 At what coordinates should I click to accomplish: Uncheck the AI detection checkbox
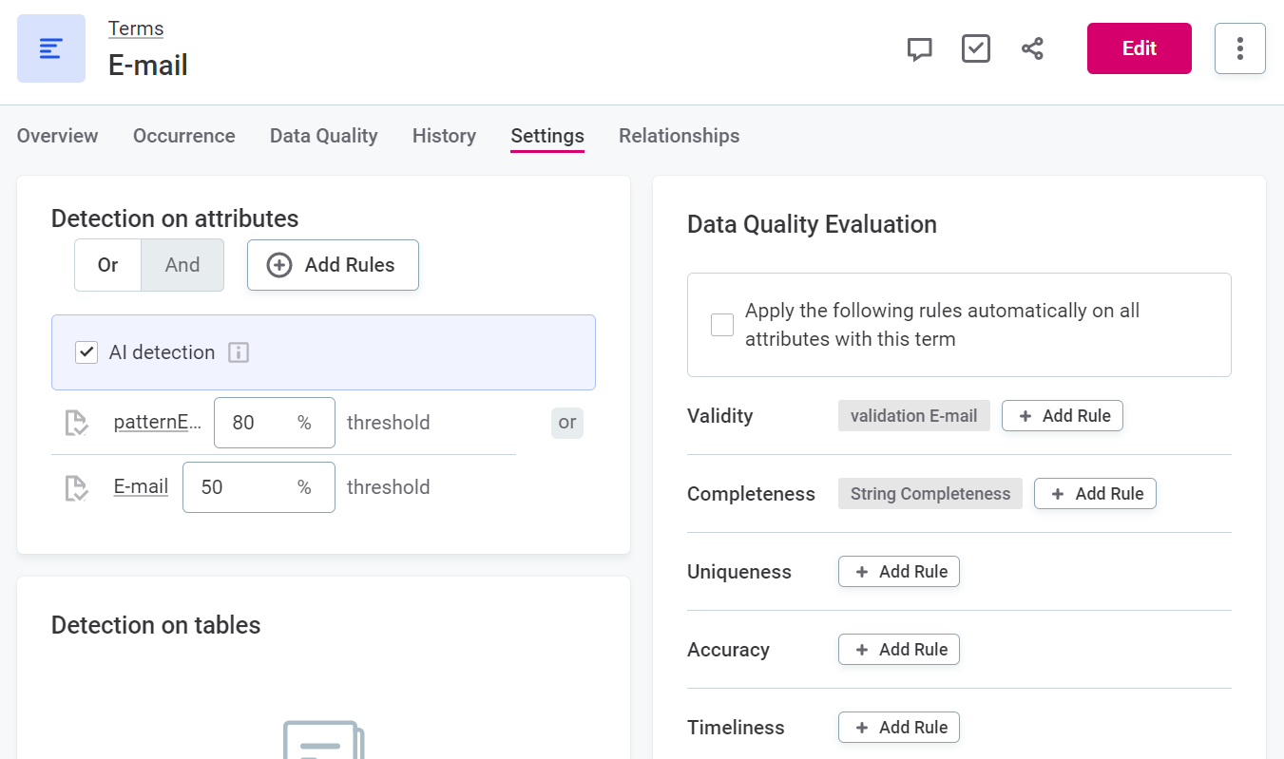point(86,352)
